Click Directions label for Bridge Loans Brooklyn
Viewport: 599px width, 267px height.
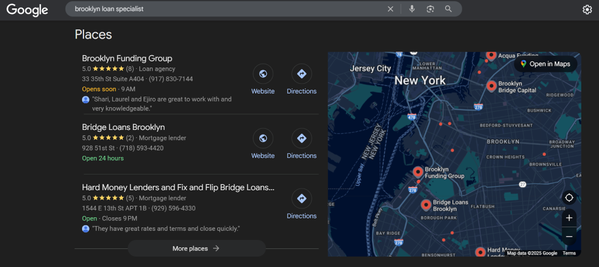(x=301, y=156)
